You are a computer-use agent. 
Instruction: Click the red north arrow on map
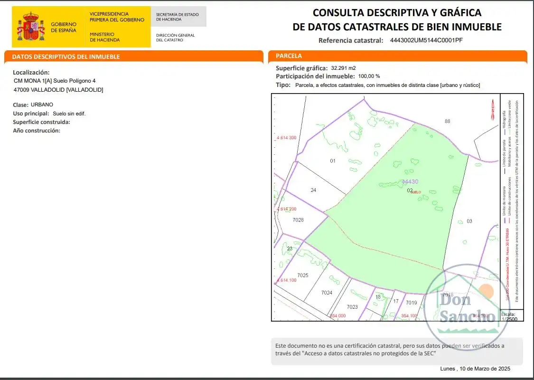(492, 109)
